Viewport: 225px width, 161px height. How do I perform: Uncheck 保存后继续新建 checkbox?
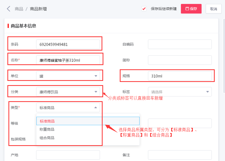pyautogui.click(x=144, y=8)
